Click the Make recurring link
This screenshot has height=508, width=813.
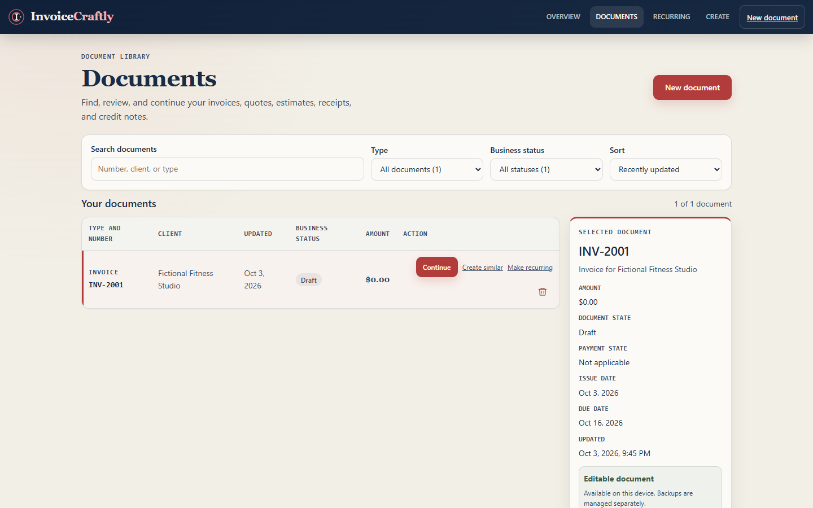530,268
